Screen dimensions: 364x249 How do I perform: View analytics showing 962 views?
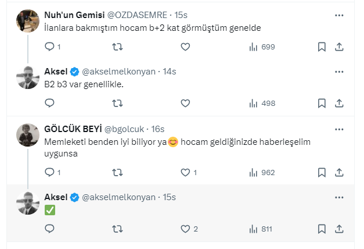[261, 172]
